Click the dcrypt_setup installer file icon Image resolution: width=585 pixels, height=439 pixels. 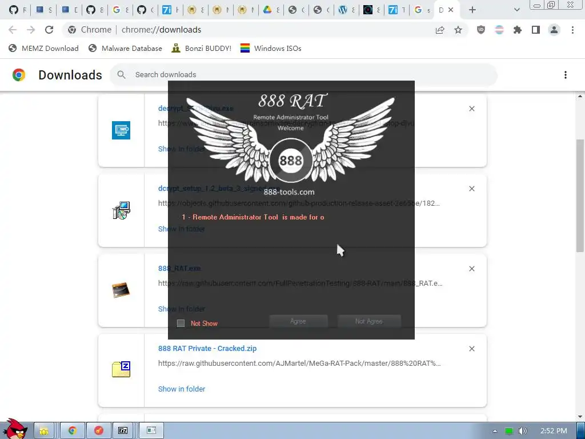tap(121, 210)
